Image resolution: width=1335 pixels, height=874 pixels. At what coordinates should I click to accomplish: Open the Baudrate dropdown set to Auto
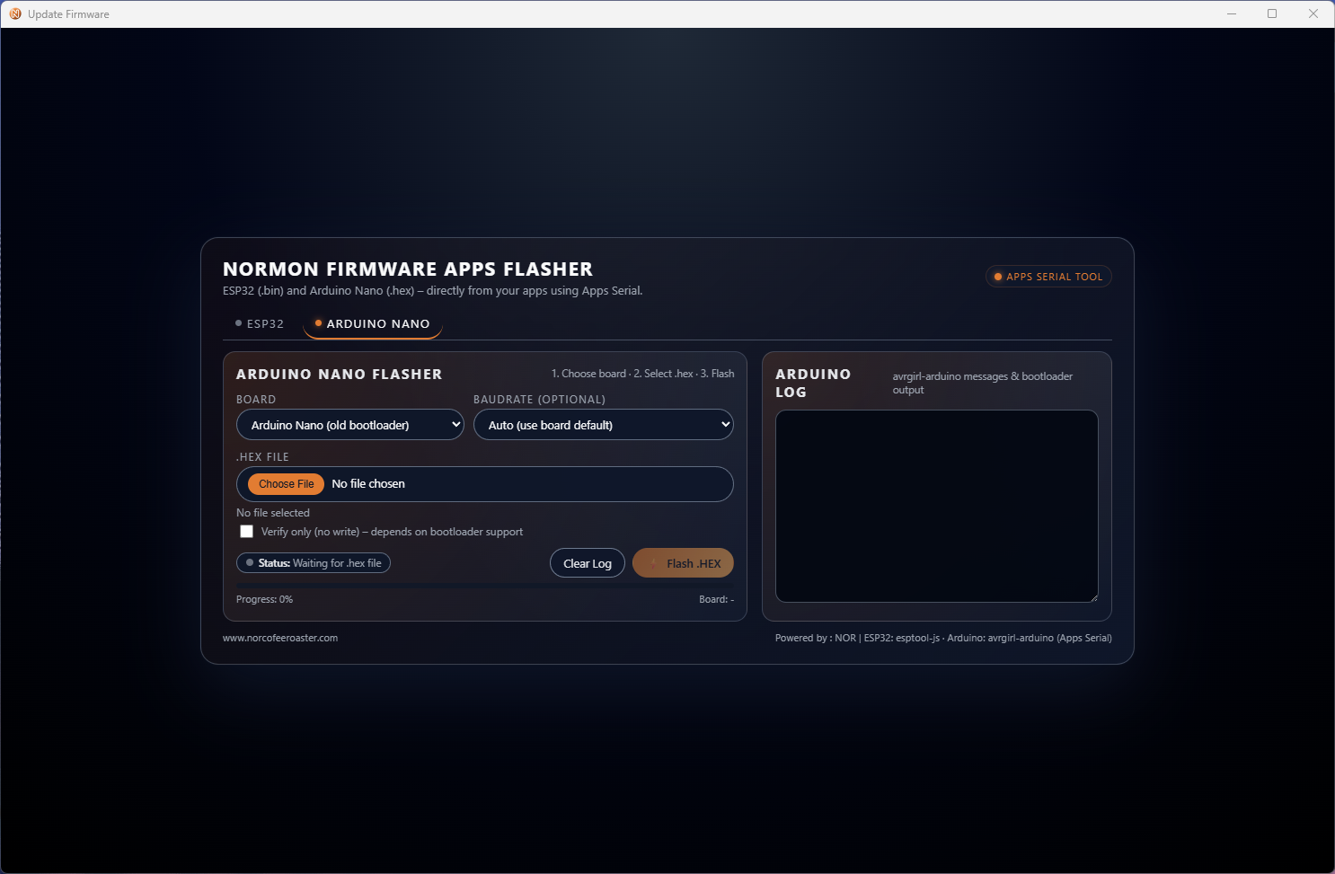click(603, 424)
